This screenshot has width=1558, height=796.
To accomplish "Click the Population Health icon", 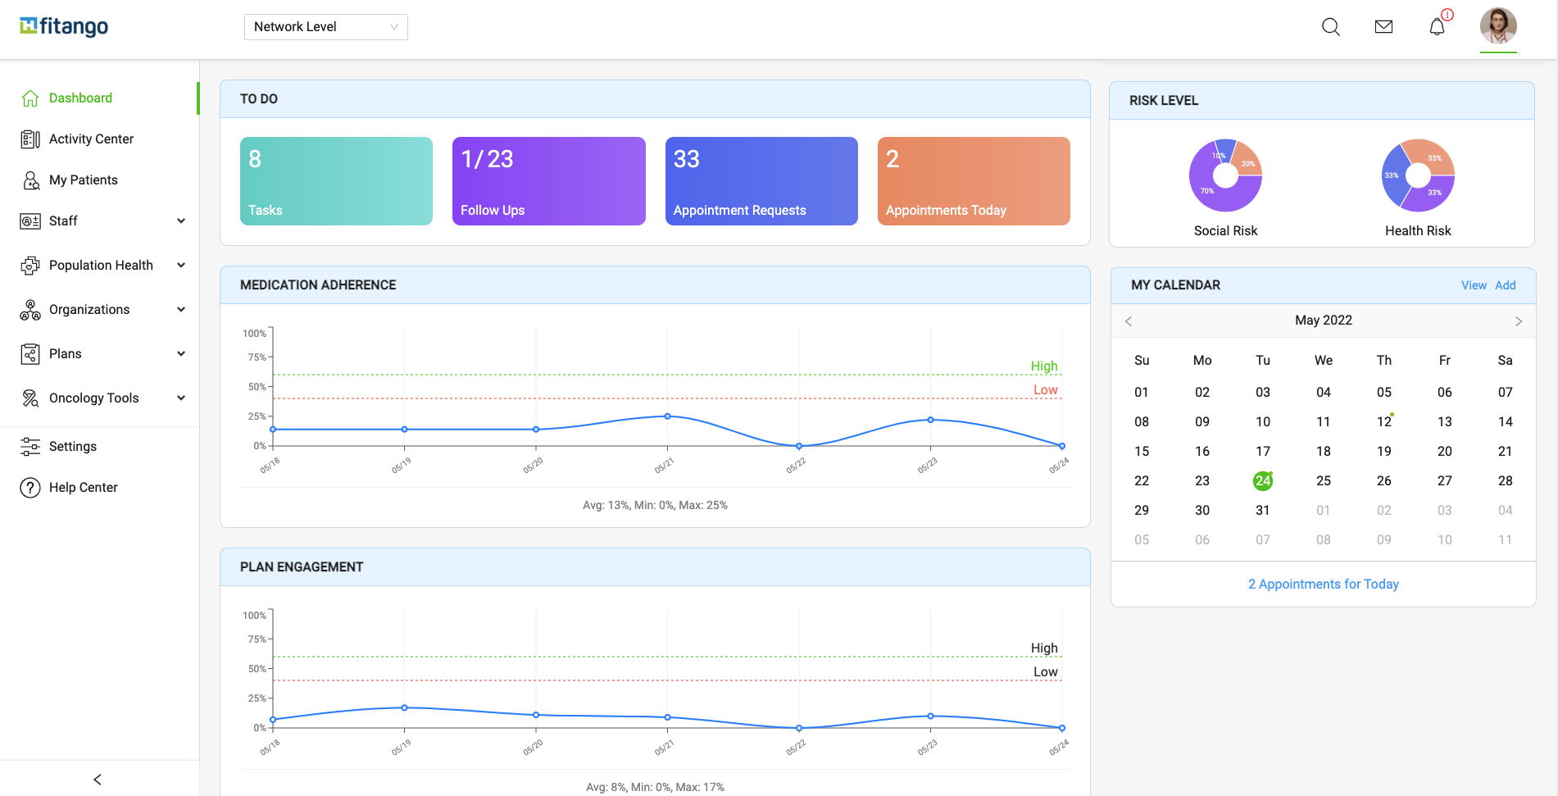I will [30, 266].
